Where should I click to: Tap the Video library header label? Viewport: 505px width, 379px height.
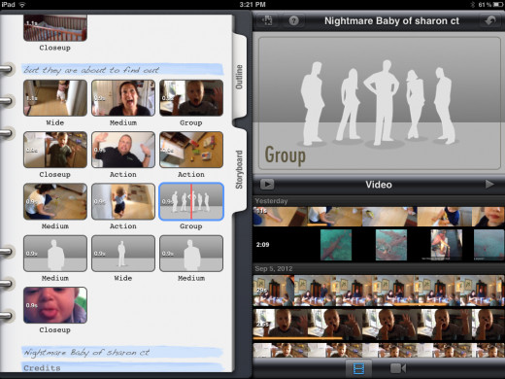point(379,185)
